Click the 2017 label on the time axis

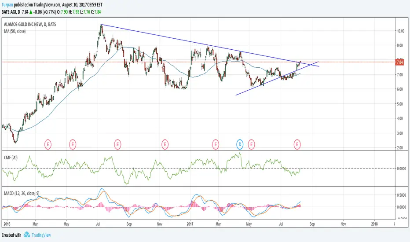[190, 224]
